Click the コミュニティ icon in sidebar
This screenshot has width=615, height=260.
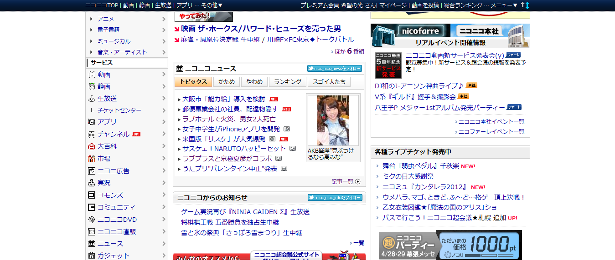[92, 207]
